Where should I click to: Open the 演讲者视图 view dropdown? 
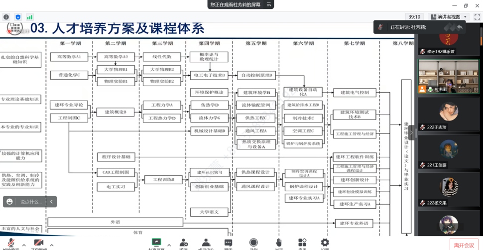tap(448, 16)
